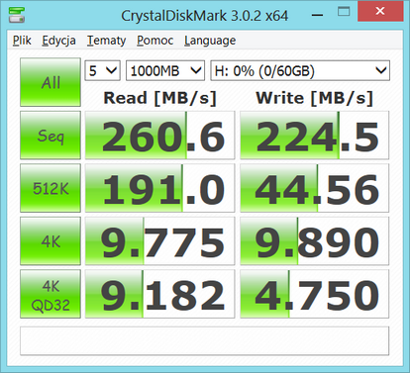Start the 512K random test
The width and height of the screenshot is (410, 373).
[x=51, y=188]
